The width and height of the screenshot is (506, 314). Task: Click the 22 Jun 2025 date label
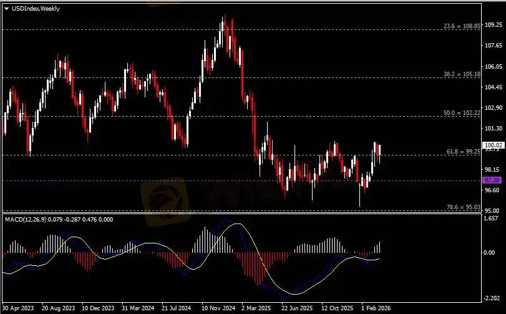click(297, 308)
